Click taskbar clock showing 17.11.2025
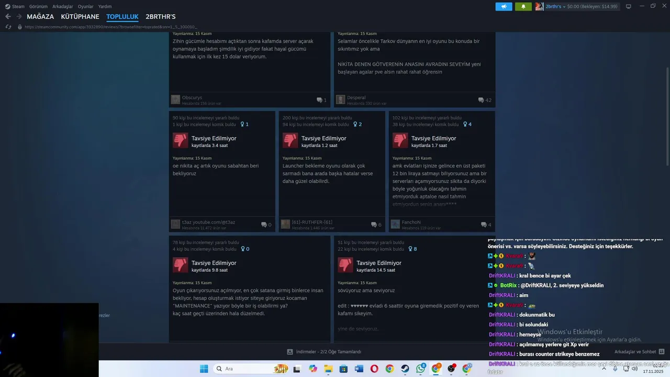Image resolution: width=670 pixels, height=377 pixels. click(x=653, y=369)
